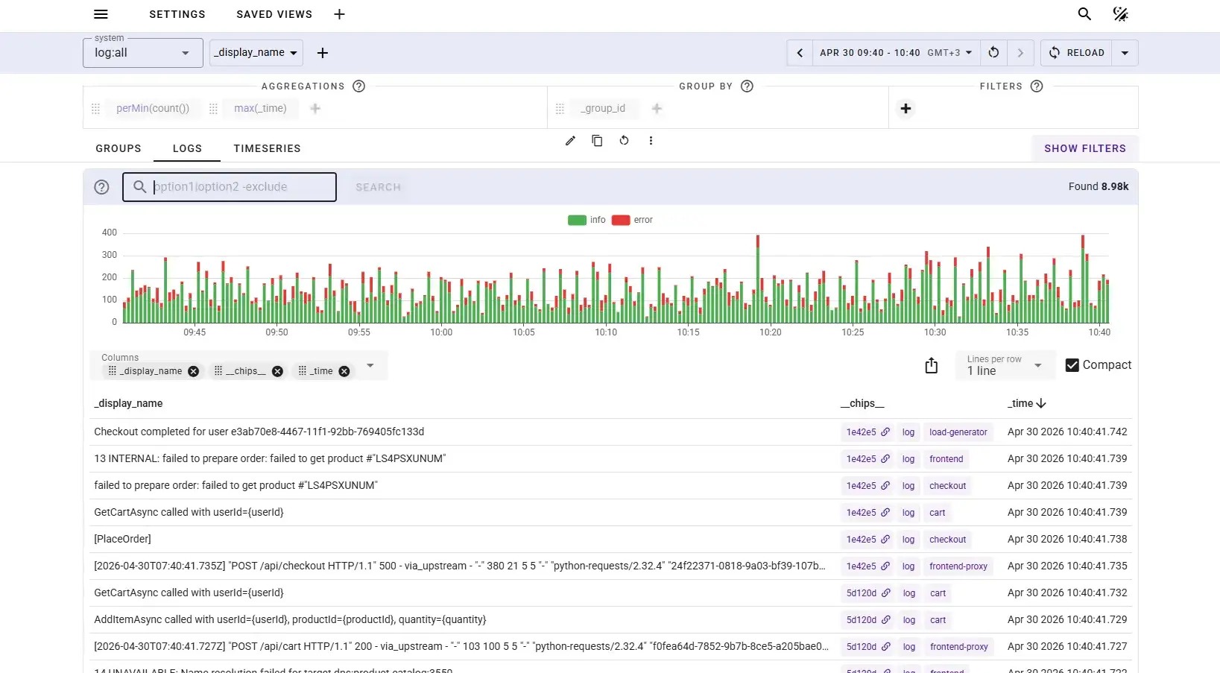Open the three-dot more options menu
The width and height of the screenshot is (1220, 673).
click(x=651, y=141)
